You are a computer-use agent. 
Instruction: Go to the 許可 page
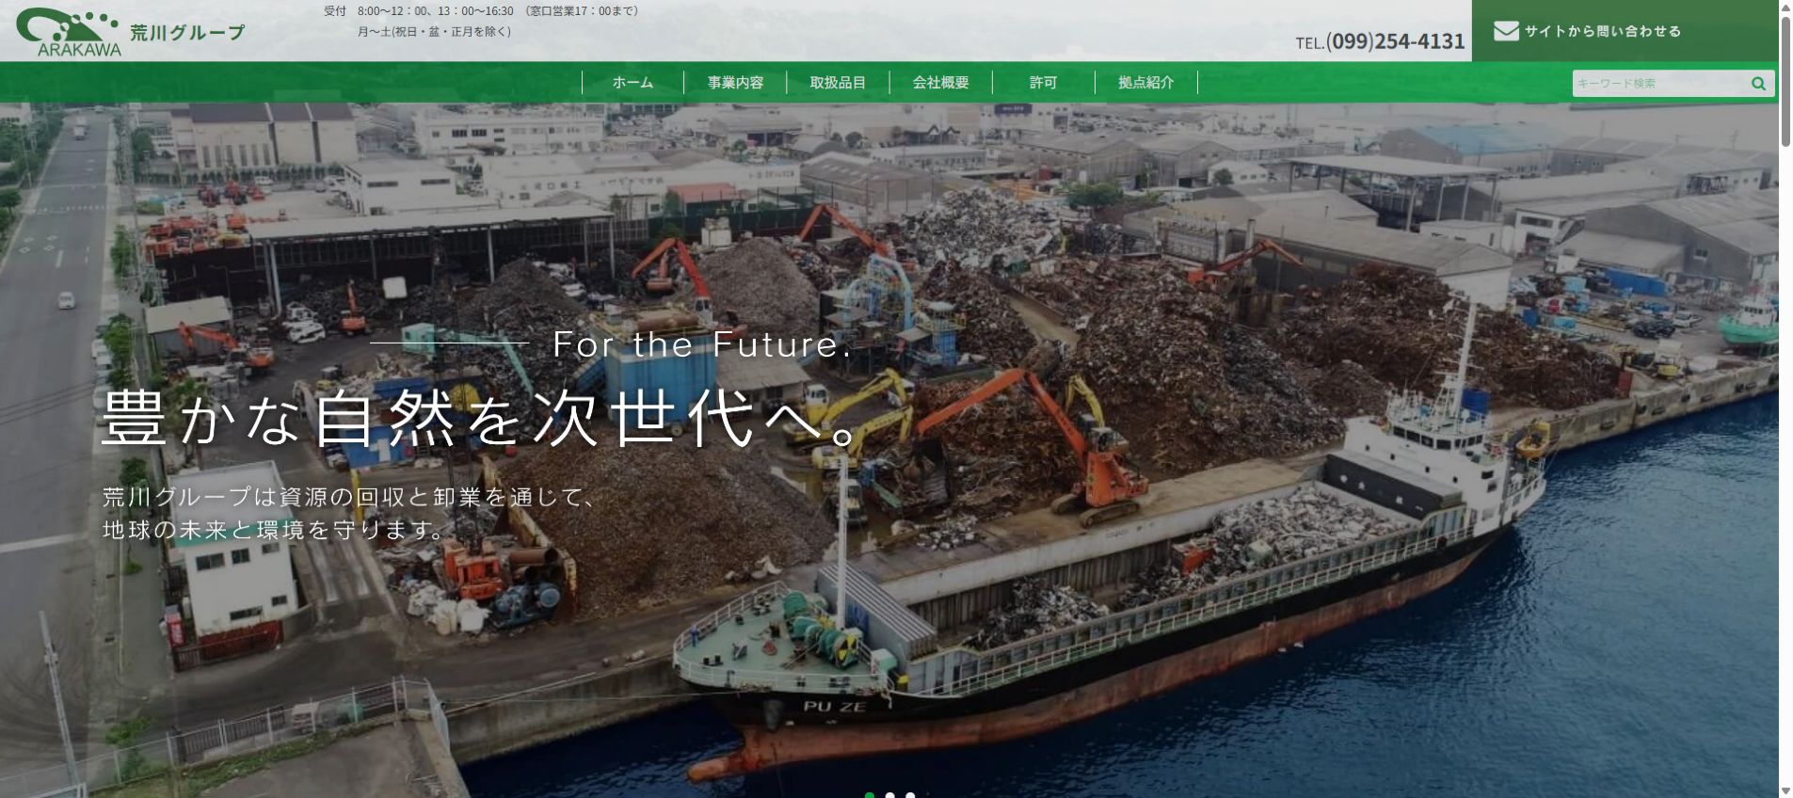1043,83
